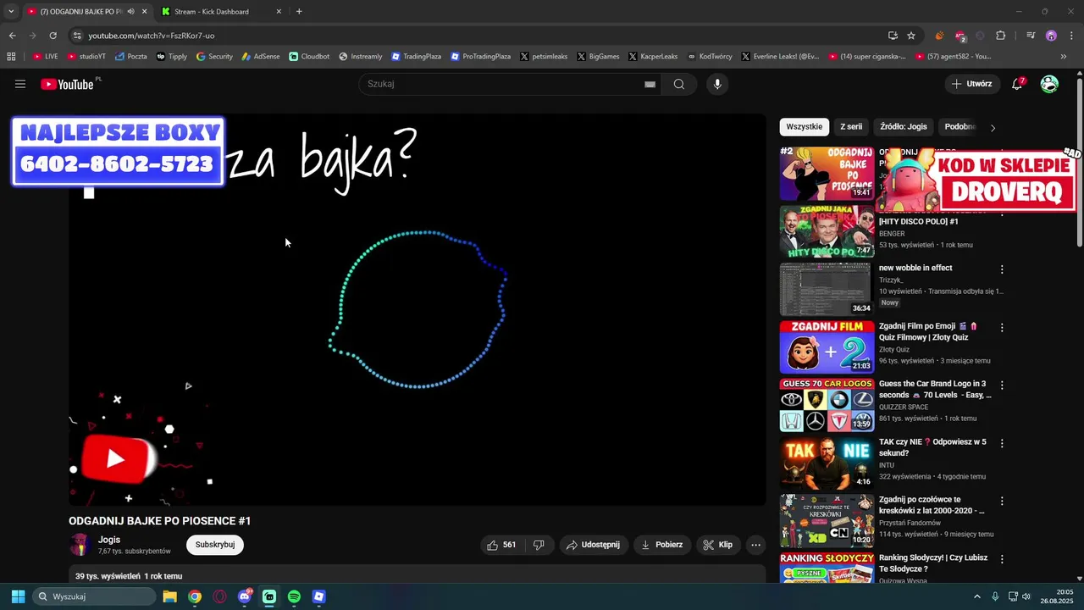Open the taskbar clock and date
This screenshot has height=610, width=1084.
[1057, 596]
